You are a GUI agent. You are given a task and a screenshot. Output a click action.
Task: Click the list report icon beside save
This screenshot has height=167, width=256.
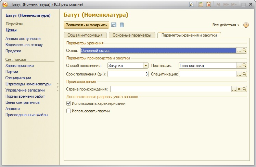(122, 25)
